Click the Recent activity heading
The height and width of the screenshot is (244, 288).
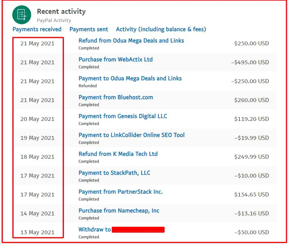pyautogui.click(x=61, y=11)
